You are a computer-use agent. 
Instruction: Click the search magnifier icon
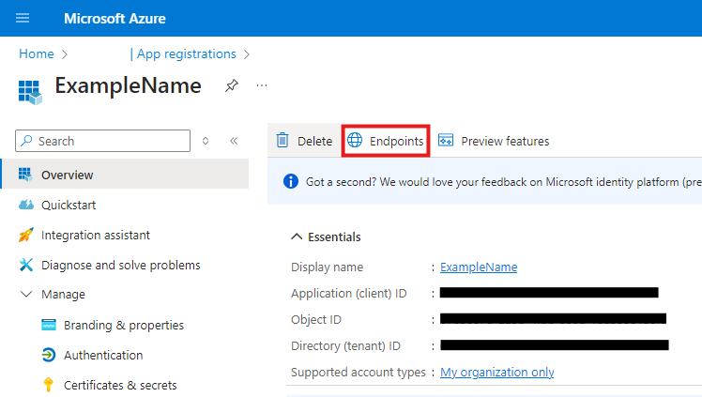pos(27,141)
